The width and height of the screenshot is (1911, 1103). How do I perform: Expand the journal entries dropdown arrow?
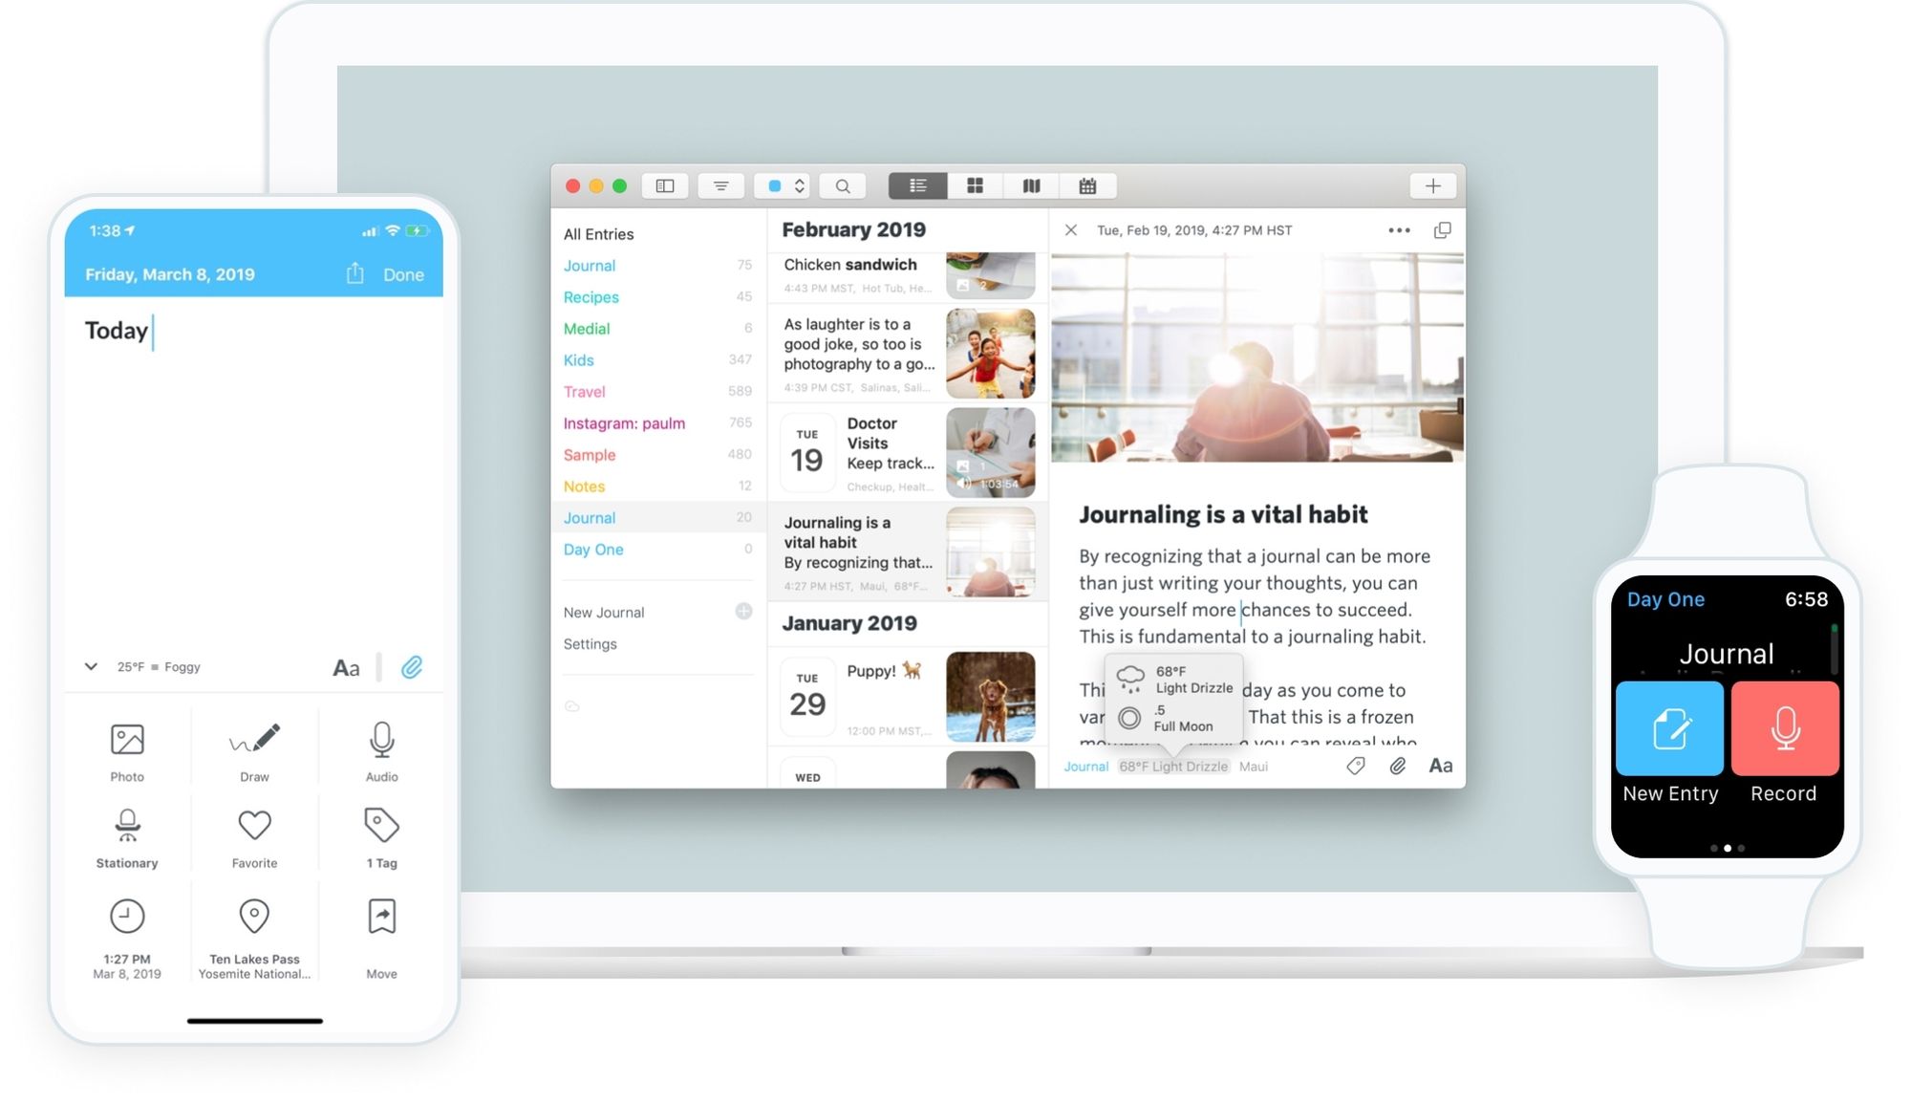coord(89,667)
